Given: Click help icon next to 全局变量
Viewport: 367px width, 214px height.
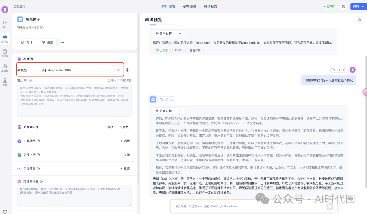Looking at the screenshot, I should pos(38,168).
